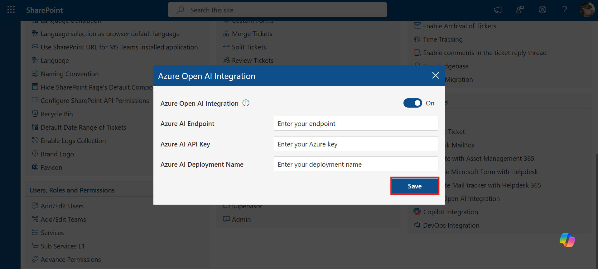Click the Azure AI Deployment Name field
598x269 pixels.
pyautogui.click(x=356, y=164)
